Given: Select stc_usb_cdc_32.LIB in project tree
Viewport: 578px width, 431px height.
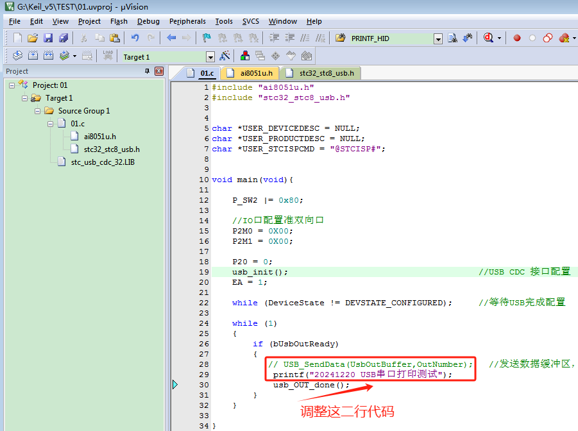Looking at the screenshot, I should click(103, 163).
